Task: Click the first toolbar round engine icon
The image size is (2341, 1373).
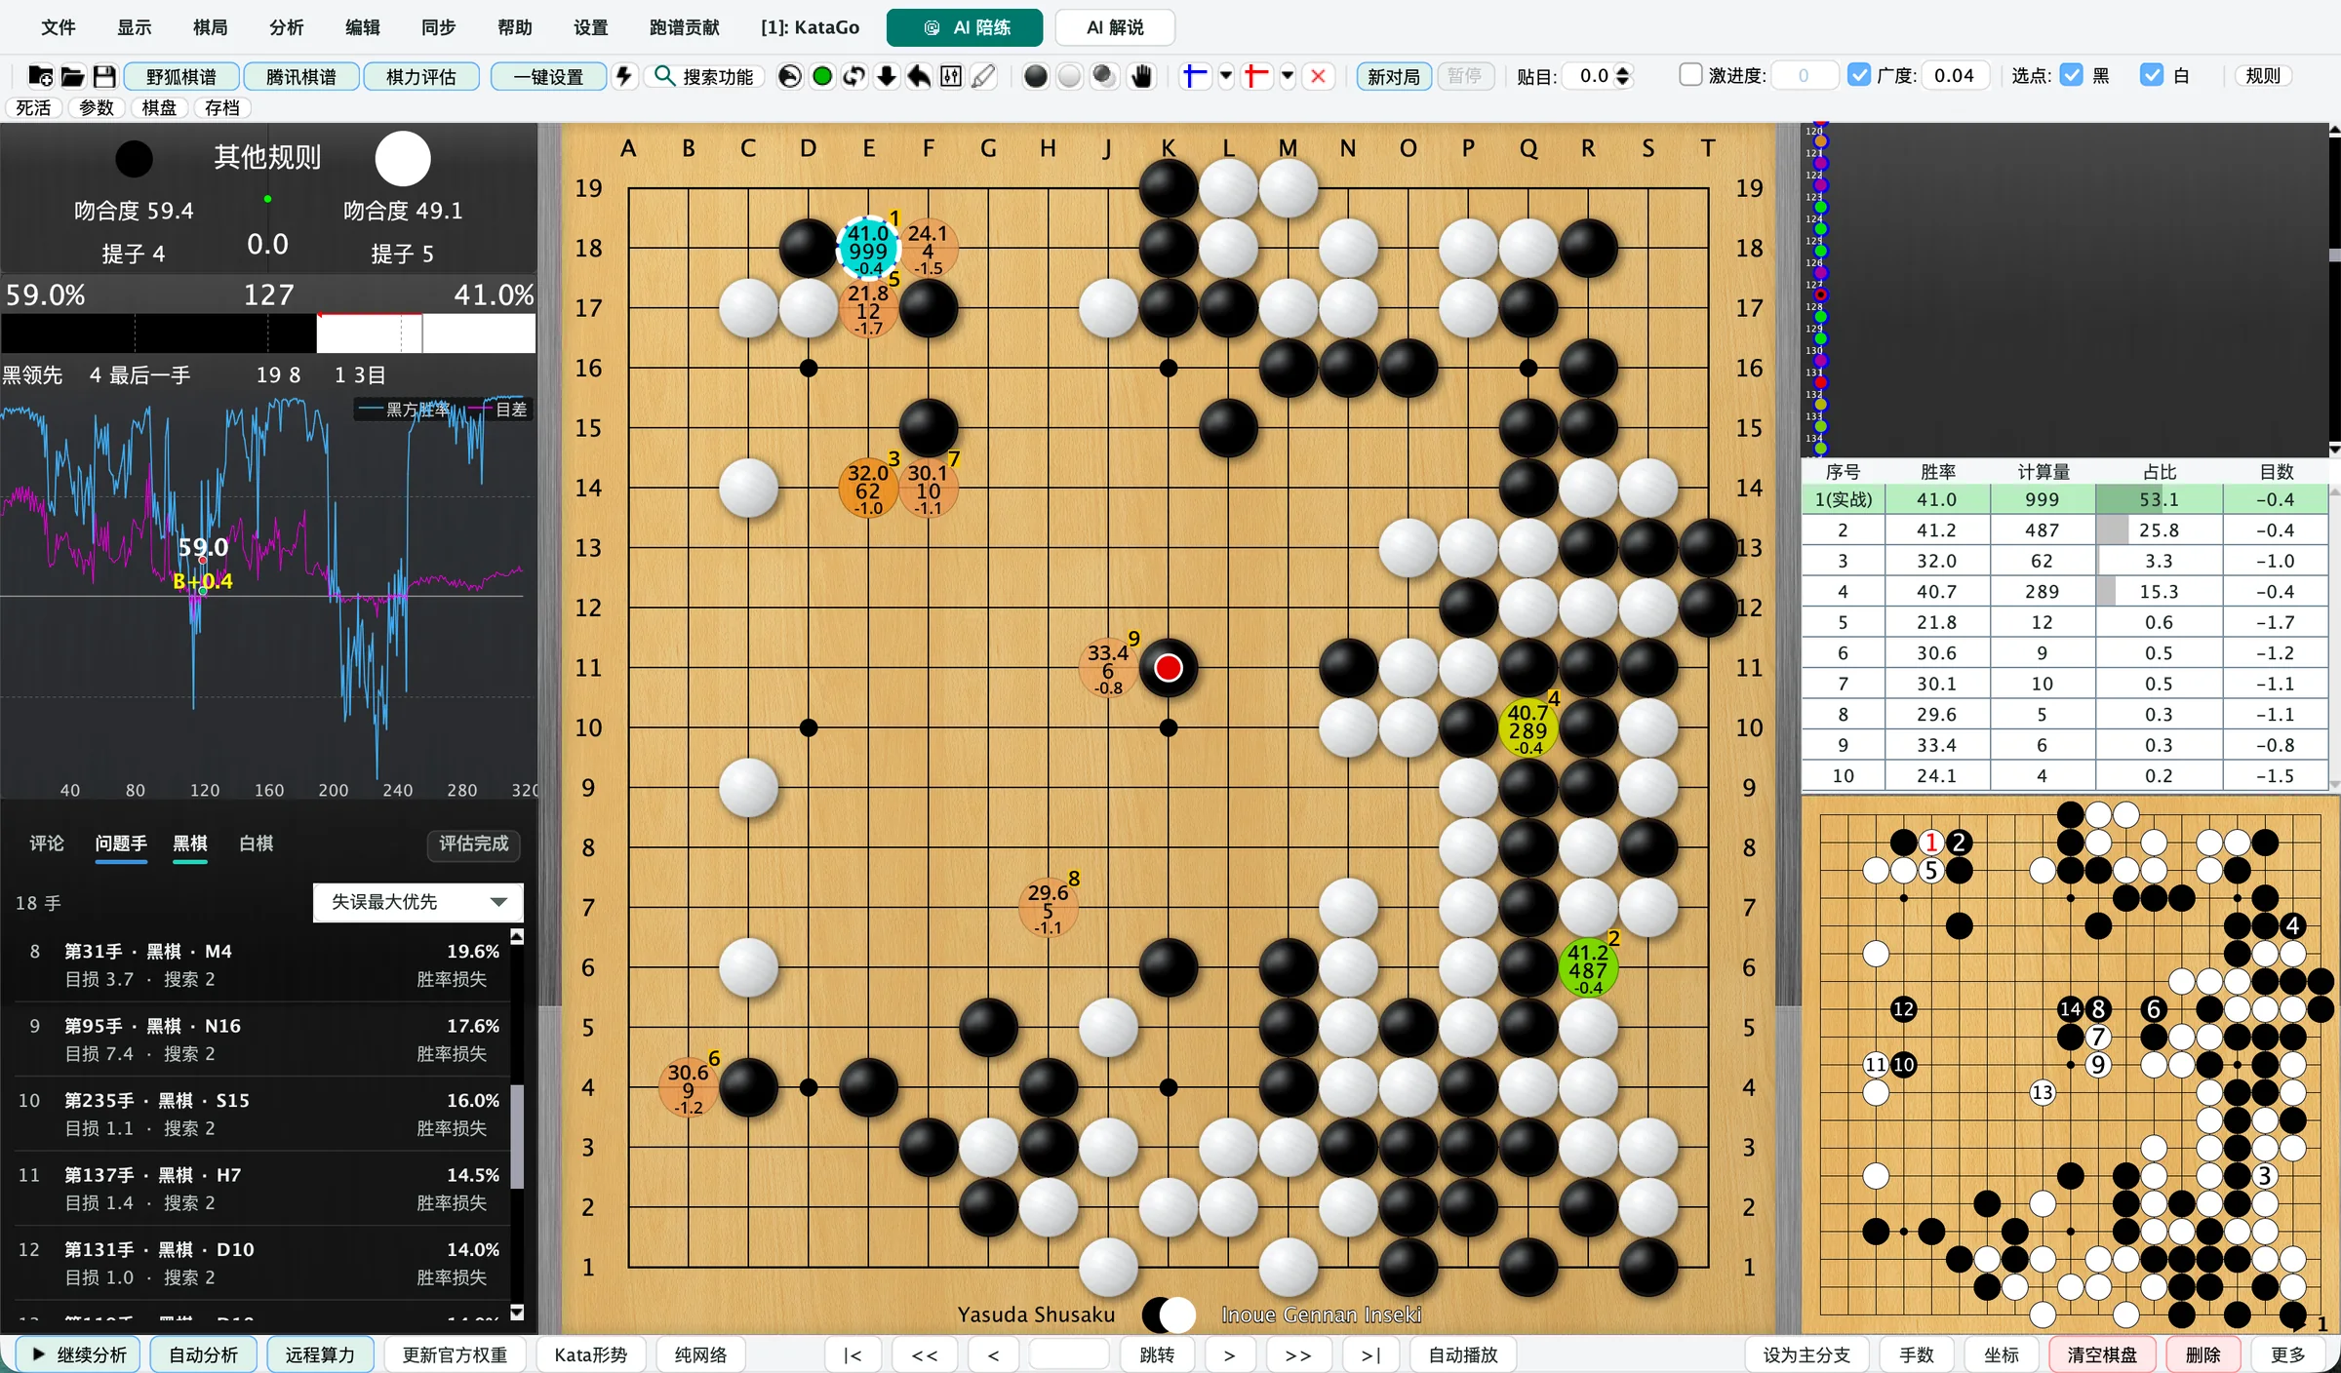Action: tap(790, 76)
